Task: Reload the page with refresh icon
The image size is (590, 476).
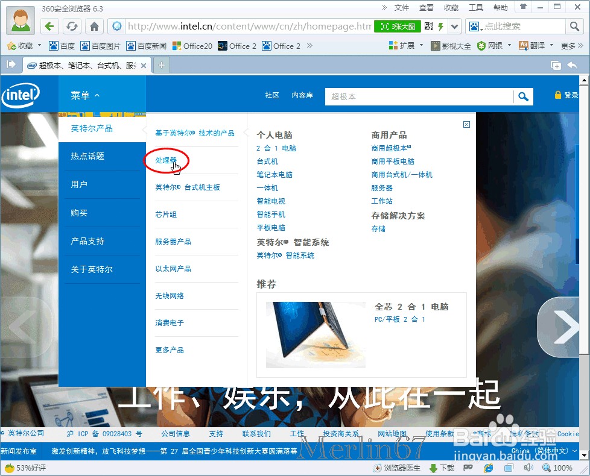Action: (x=72, y=27)
